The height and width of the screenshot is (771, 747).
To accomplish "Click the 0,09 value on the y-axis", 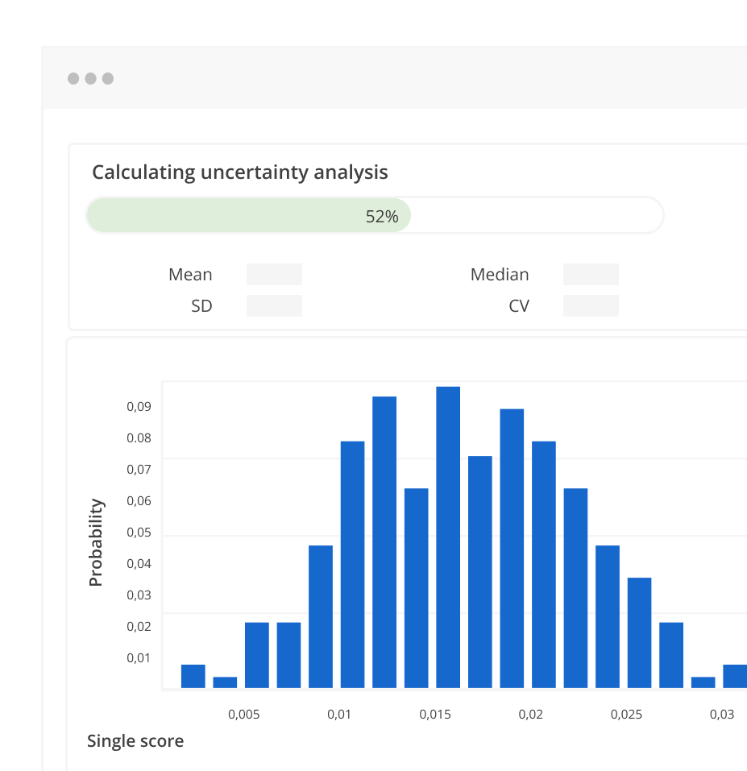I will (141, 406).
